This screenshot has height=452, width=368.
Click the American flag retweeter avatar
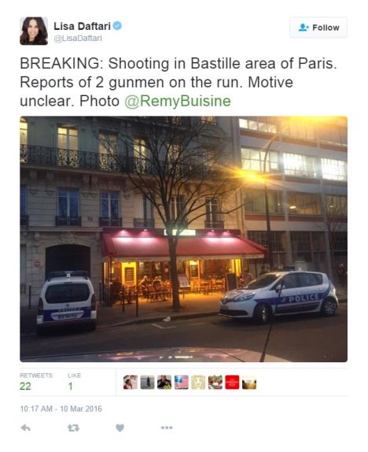(x=182, y=382)
